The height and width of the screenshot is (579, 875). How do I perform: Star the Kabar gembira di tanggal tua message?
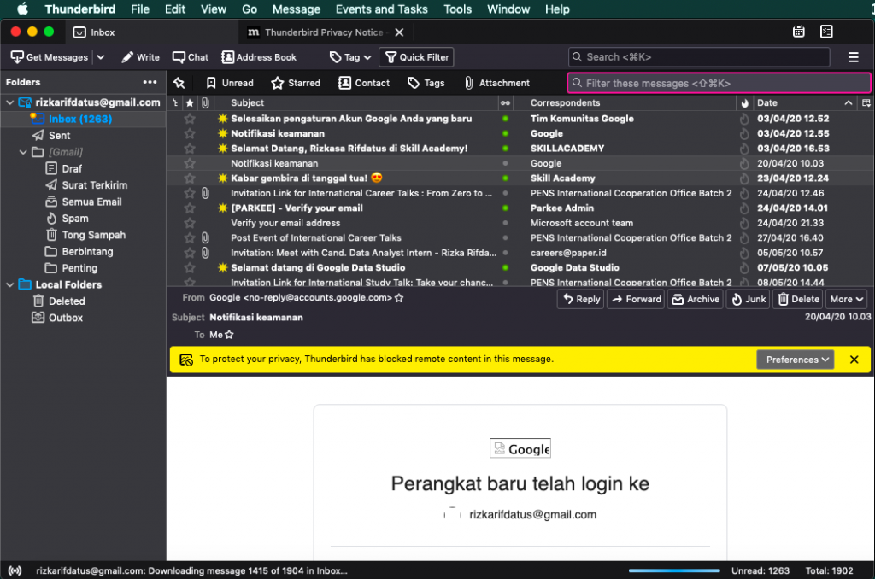click(x=190, y=178)
